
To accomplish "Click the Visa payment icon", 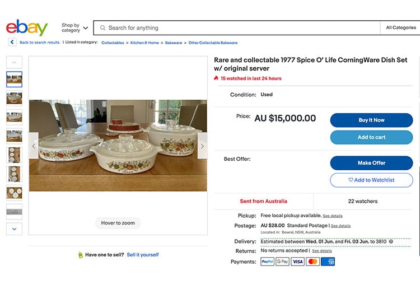I will (x=297, y=262).
